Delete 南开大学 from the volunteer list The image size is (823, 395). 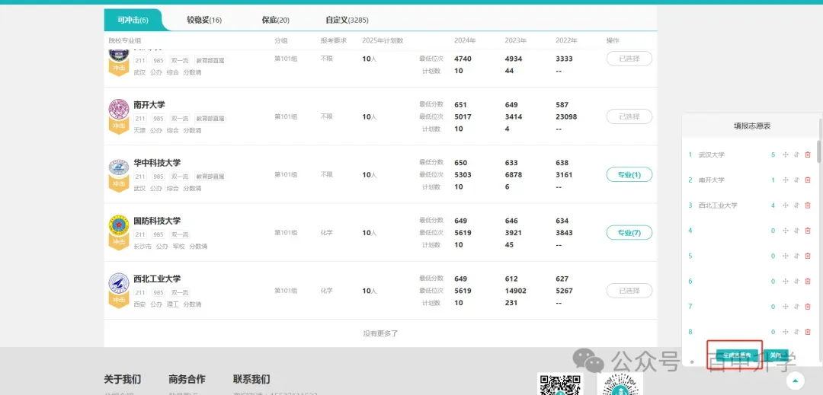[807, 180]
